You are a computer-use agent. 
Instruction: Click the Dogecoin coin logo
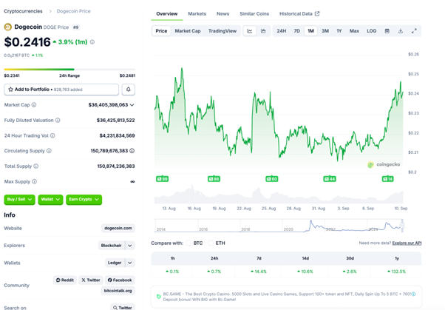pos(7,27)
